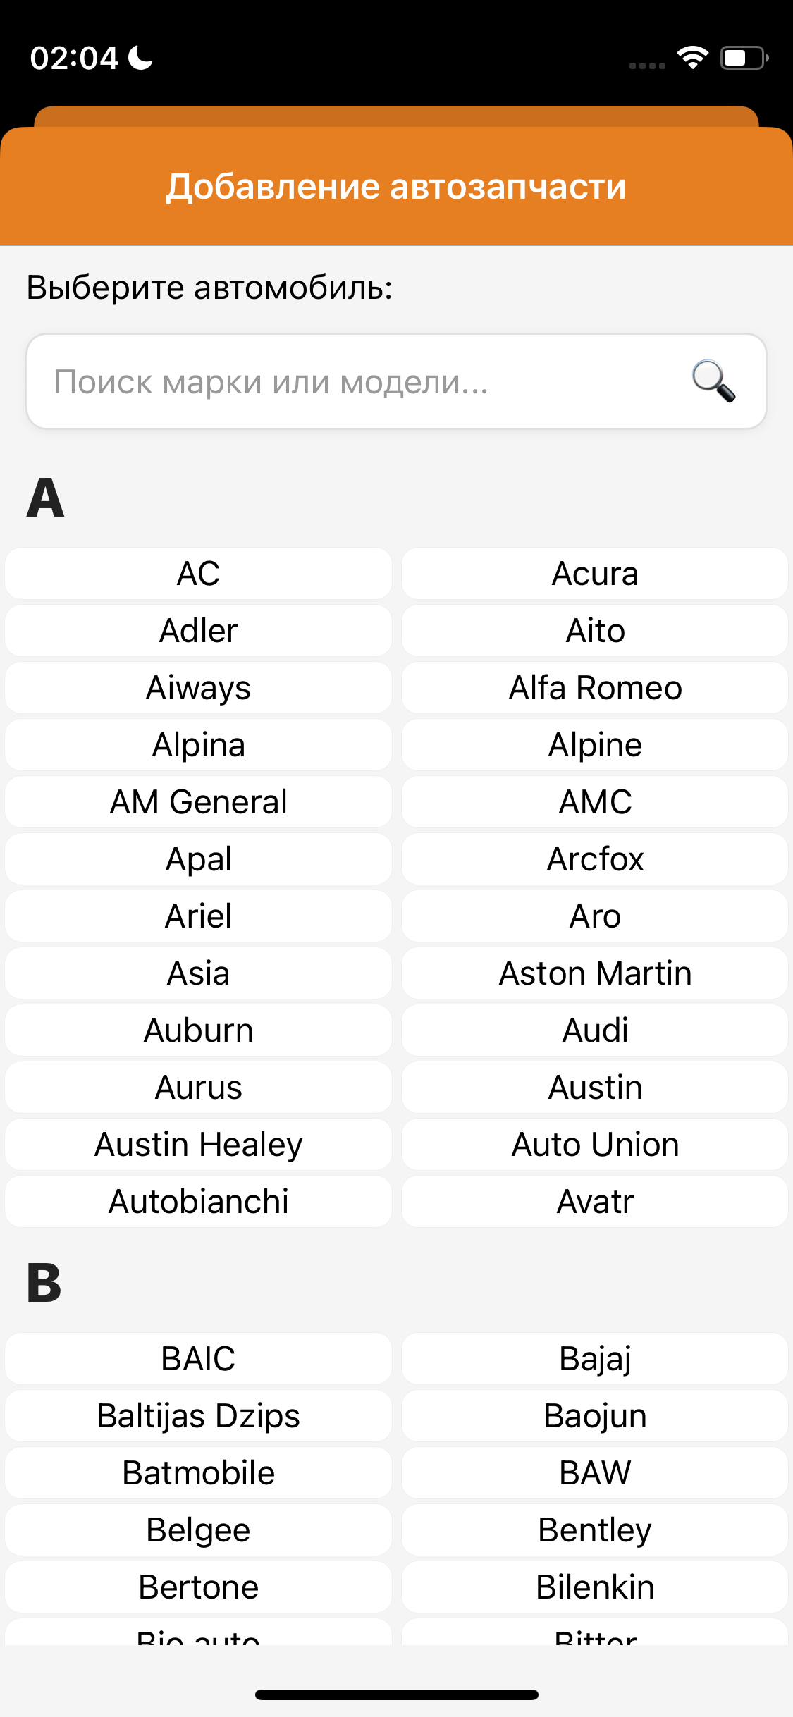
Task: Choose BAIC from section B
Action: point(198,1359)
